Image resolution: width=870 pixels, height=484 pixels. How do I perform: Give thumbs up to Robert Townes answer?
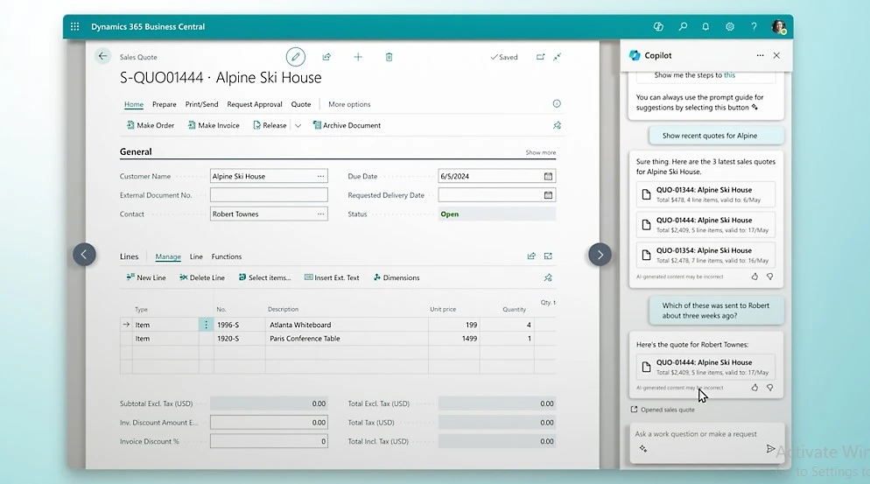[754, 388]
